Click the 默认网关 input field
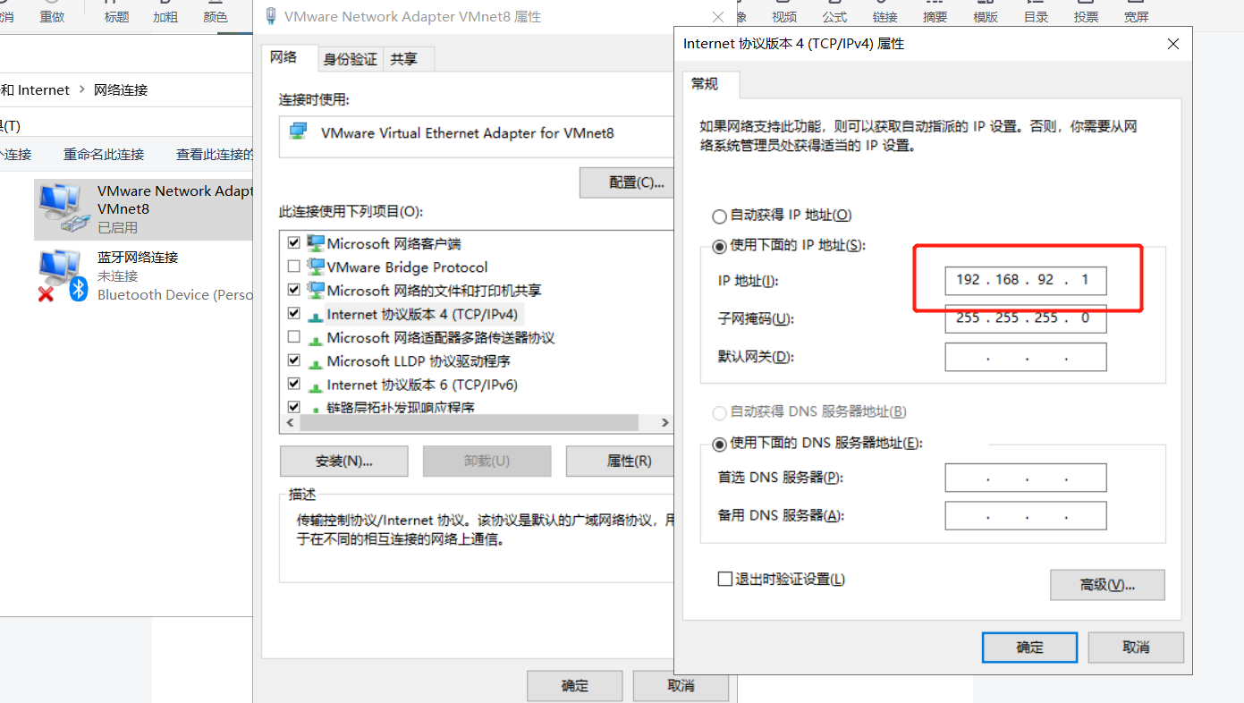Screen dimensions: 1244x703 tap(1026, 357)
